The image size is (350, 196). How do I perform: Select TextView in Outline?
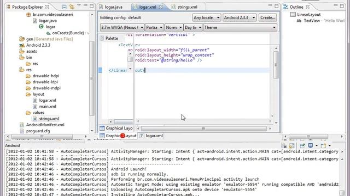point(312,21)
